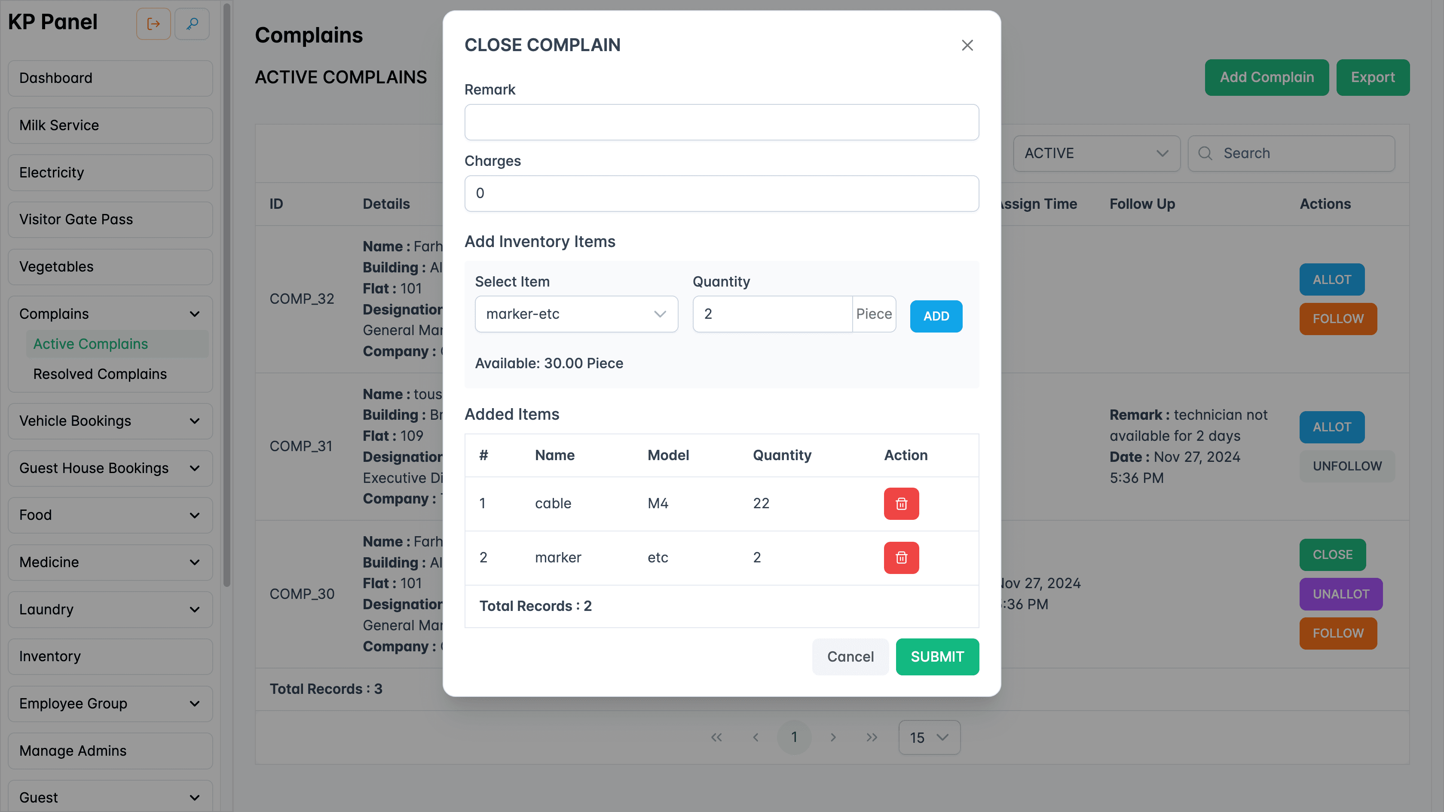Jump to first page double arrow
Viewport: 1444px width, 812px height.
tap(716, 738)
